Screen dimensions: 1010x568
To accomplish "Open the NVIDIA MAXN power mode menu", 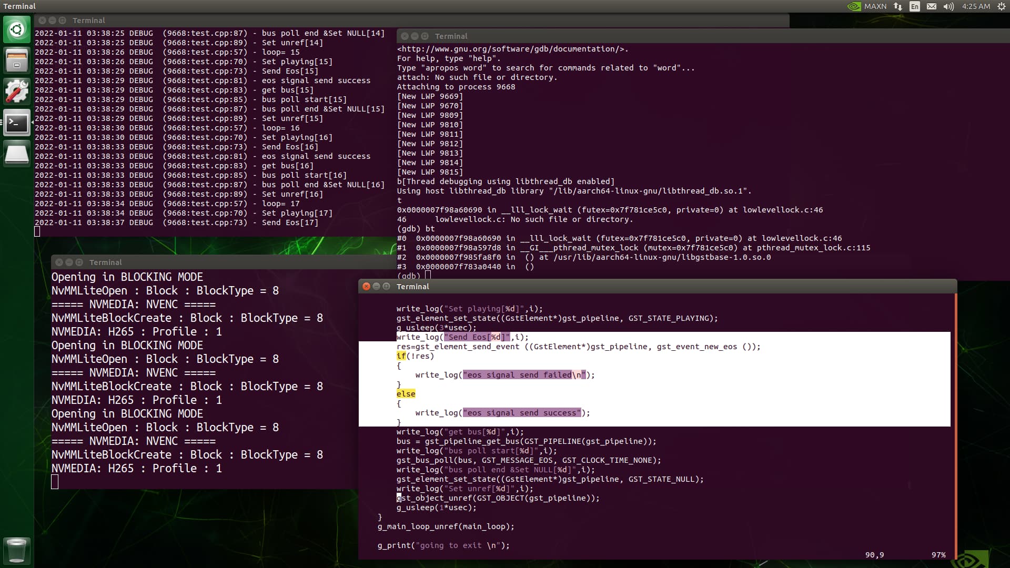I will [x=867, y=6].
